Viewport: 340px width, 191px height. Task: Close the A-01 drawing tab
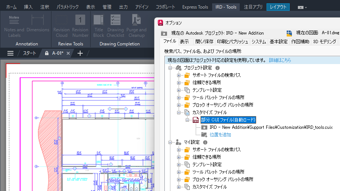click(68, 53)
